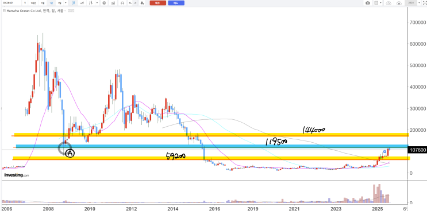Click the red 매수 buy button
Viewport: 427px width, 211px height.
158,3
